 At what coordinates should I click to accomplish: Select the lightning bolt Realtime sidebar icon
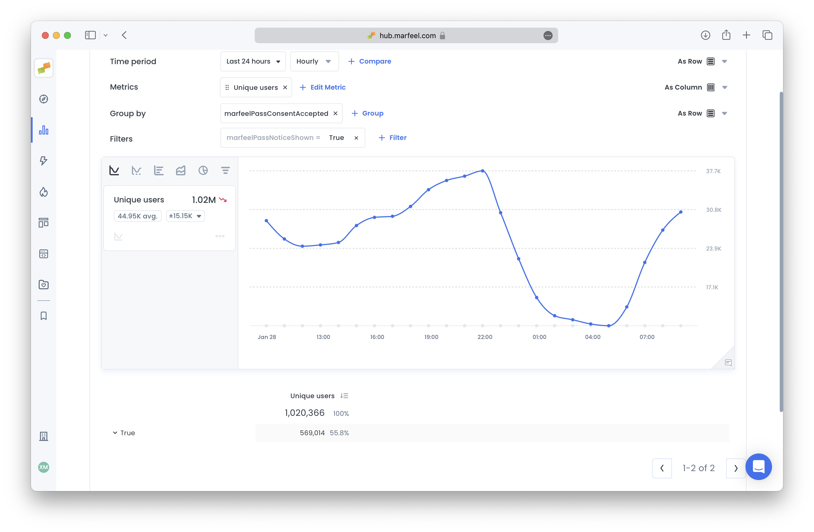[x=44, y=161]
